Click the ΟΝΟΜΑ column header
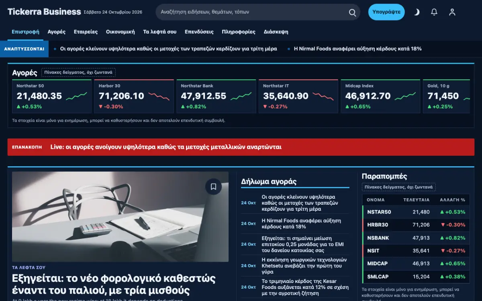Image resolution: width=482 pixels, height=301 pixels. click(376, 200)
